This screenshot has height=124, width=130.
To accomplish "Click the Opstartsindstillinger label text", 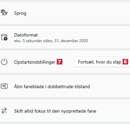I will pos(35,62).
